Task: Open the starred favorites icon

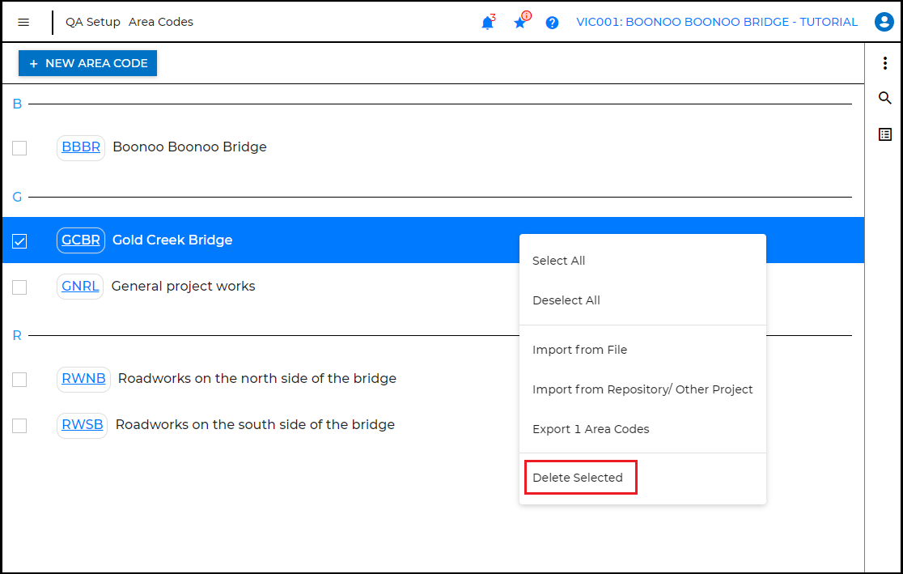Action: 520,23
